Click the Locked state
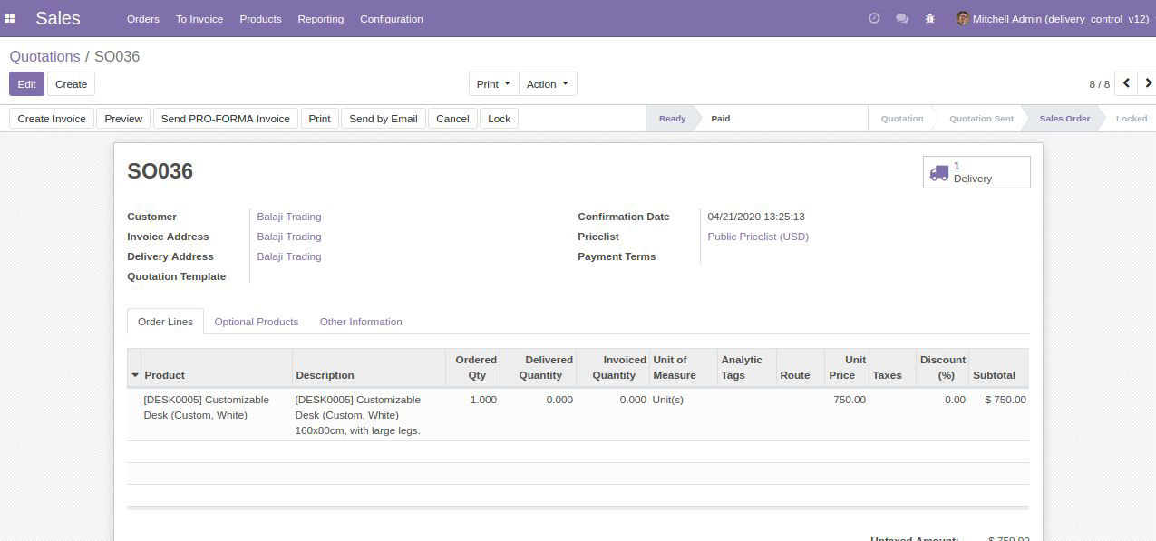Screen dimensions: 1156x541 [1132, 119]
